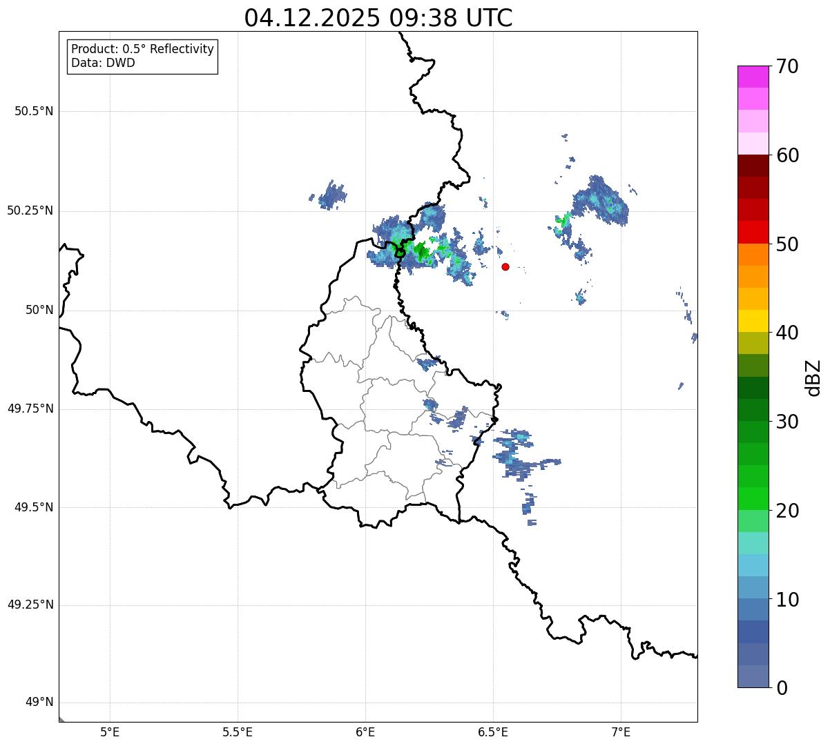Click the radar echo band near 6.6°E 49.6°N

[519, 455]
